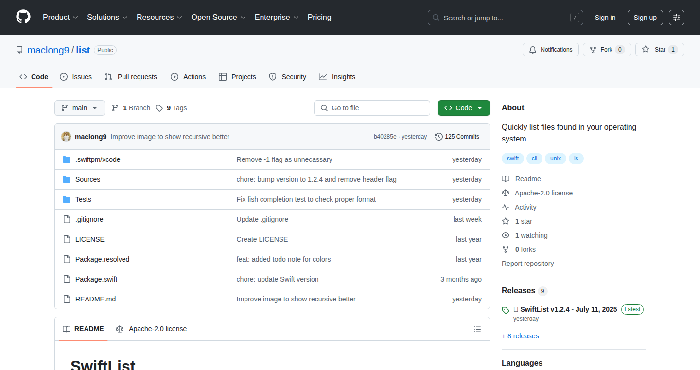Select the Code tab

pos(34,77)
